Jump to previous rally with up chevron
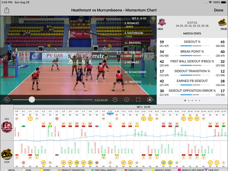This screenshot has width=228, height=171. click(115, 100)
